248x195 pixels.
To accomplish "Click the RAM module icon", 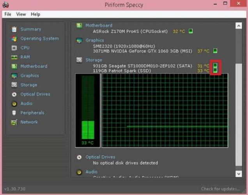I will (x=14, y=57).
